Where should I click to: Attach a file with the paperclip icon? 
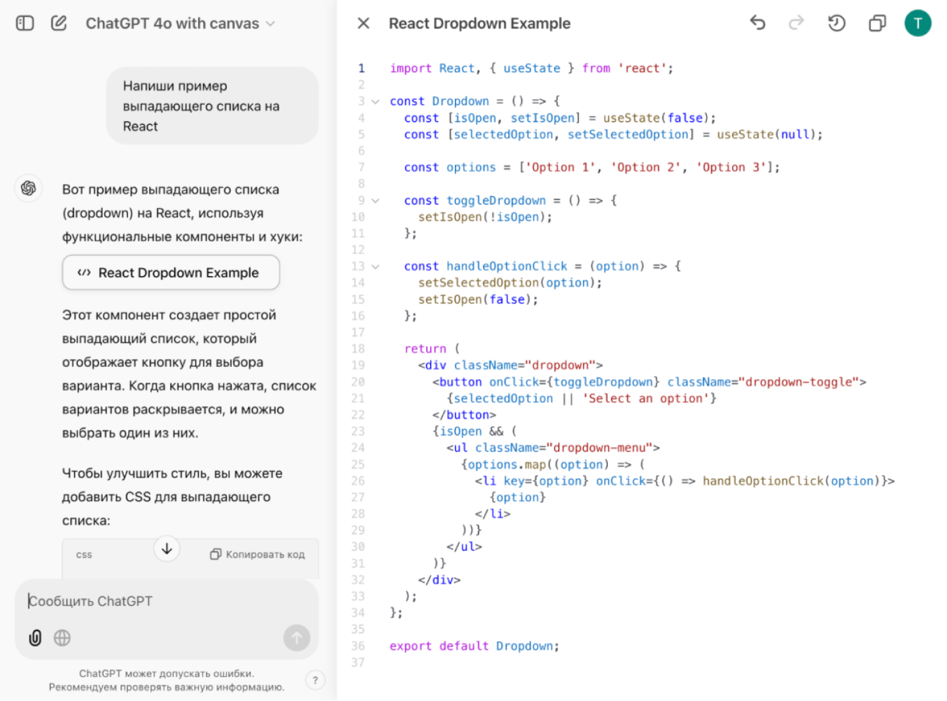(36, 638)
